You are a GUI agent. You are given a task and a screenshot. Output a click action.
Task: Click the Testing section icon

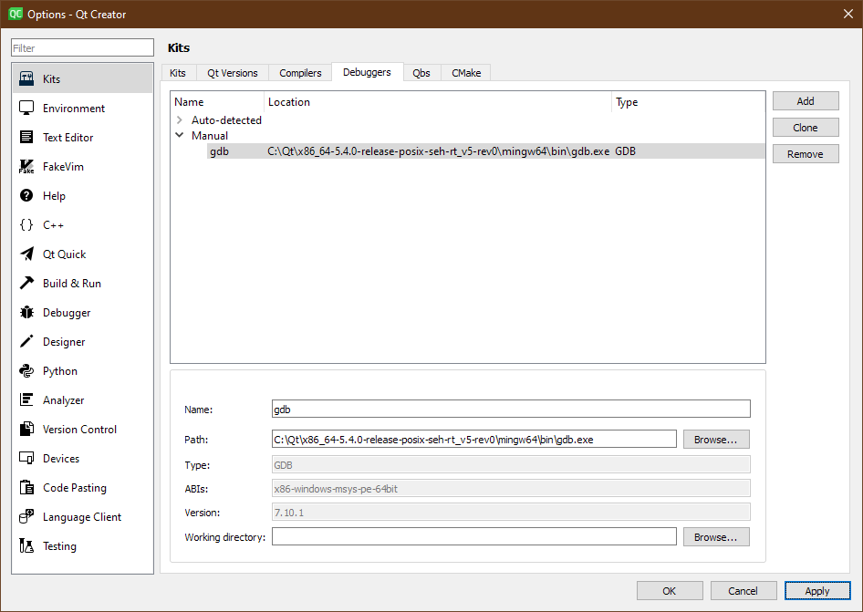point(27,545)
